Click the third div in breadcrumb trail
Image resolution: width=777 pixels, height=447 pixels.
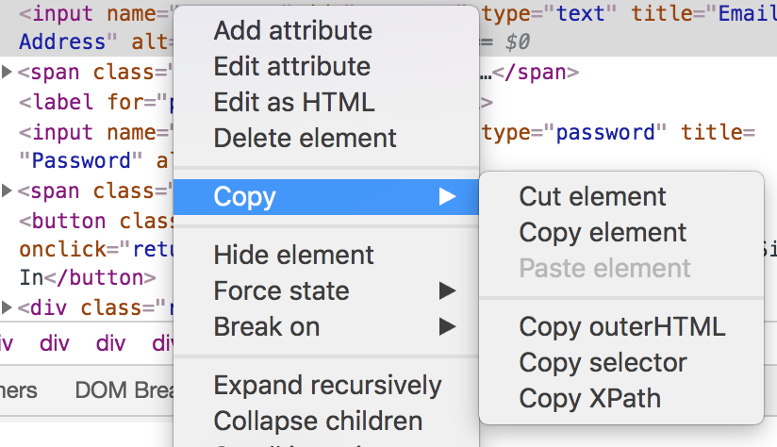click(110, 343)
